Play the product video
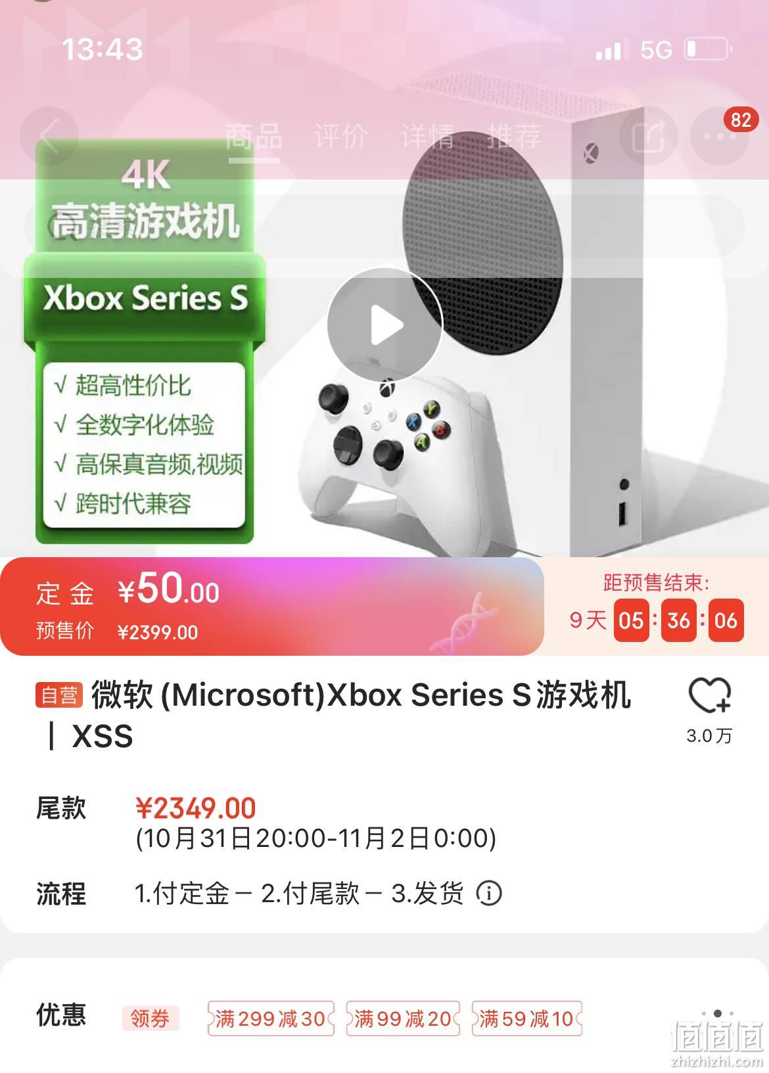This screenshot has width=769, height=1073. coord(385,325)
